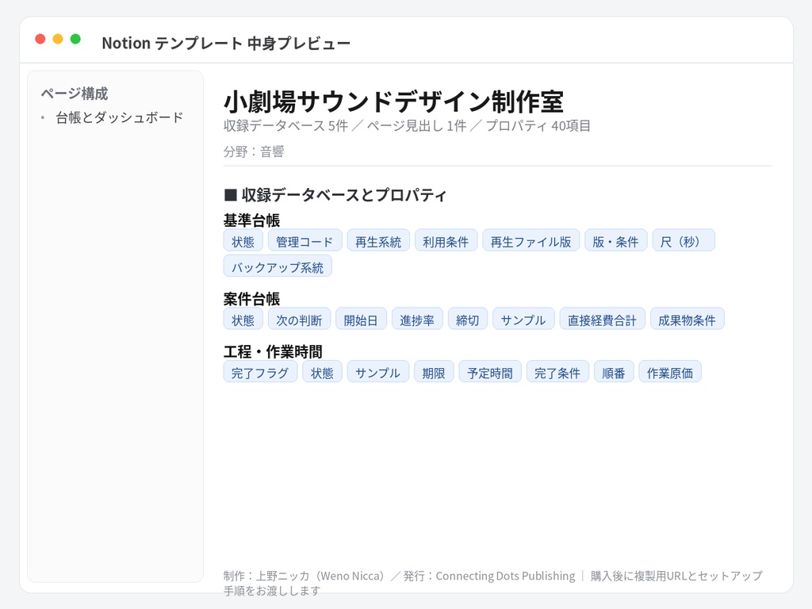The width and height of the screenshot is (812, 609).
Task: Select the 作業原価 property tag
Action: (x=670, y=372)
